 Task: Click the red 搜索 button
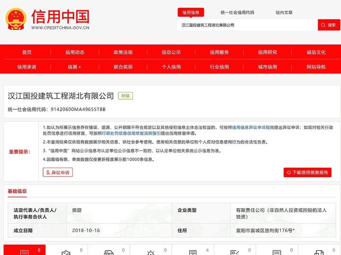(x=329, y=25)
